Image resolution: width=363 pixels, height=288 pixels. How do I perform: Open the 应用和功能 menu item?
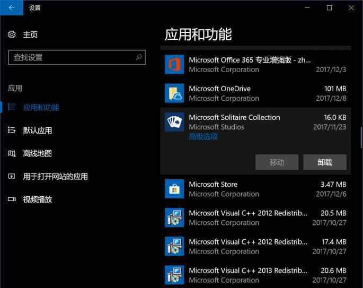click(x=41, y=107)
